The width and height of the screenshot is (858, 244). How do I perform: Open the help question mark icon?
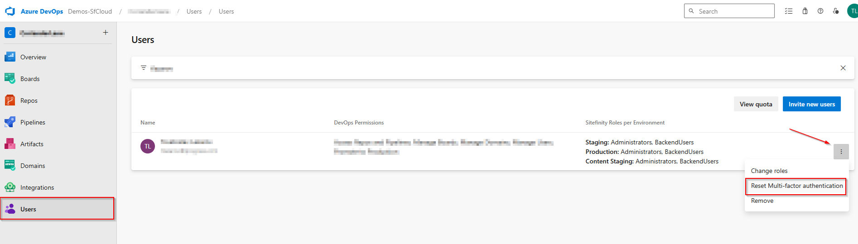pyautogui.click(x=820, y=11)
